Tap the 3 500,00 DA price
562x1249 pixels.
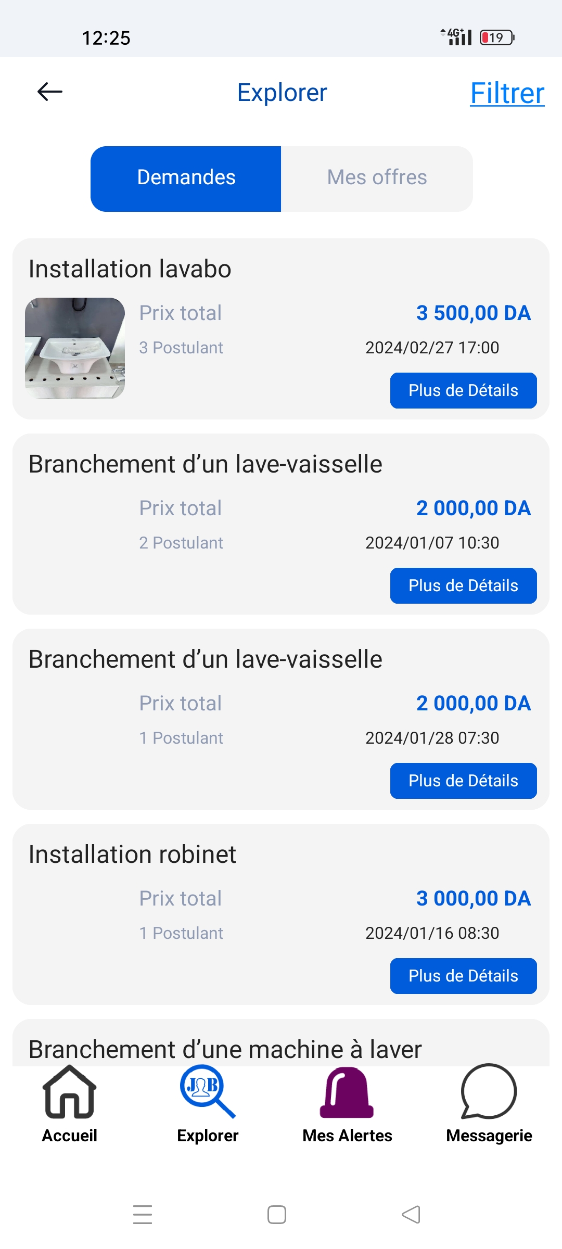coord(473,313)
